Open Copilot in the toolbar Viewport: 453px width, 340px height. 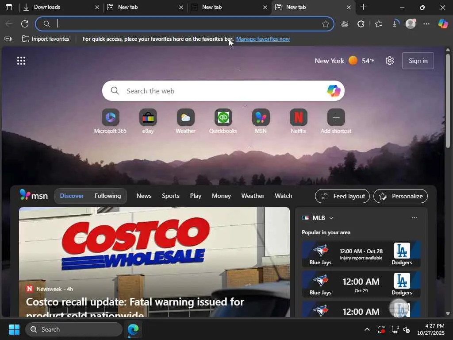point(443,24)
